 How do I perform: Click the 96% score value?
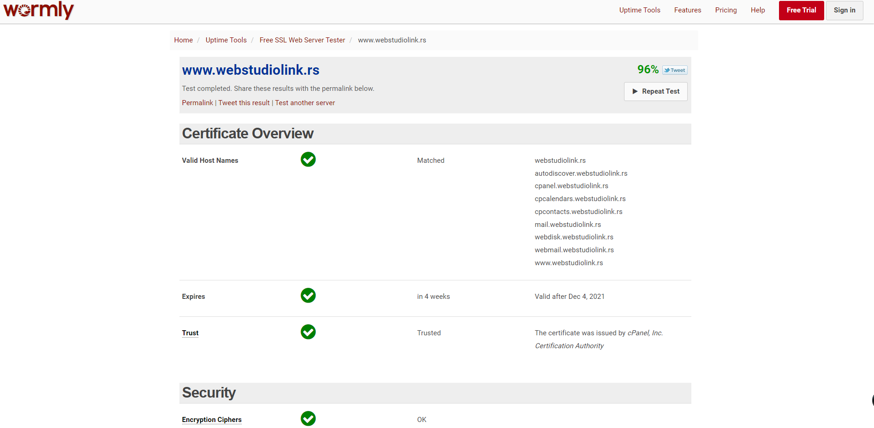click(x=648, y=70)
